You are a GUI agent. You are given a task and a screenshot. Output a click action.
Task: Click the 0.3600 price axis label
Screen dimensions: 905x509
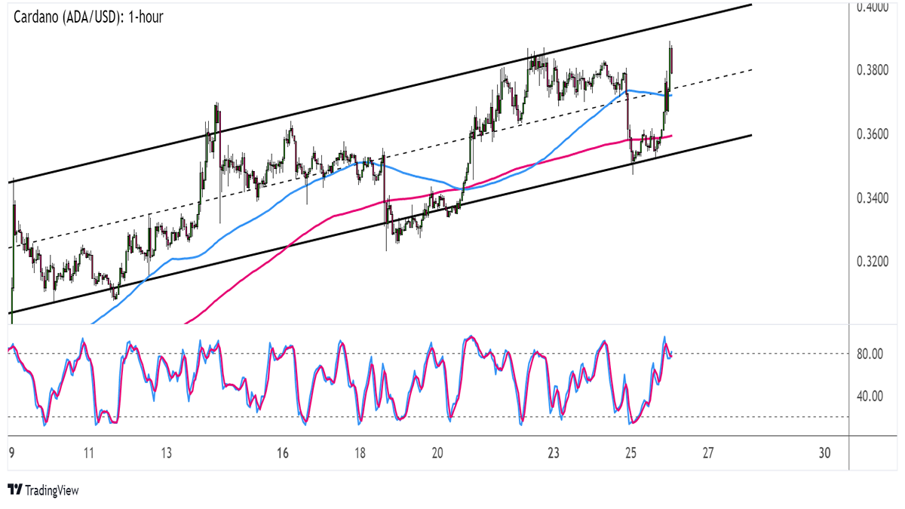click(873, 134)
